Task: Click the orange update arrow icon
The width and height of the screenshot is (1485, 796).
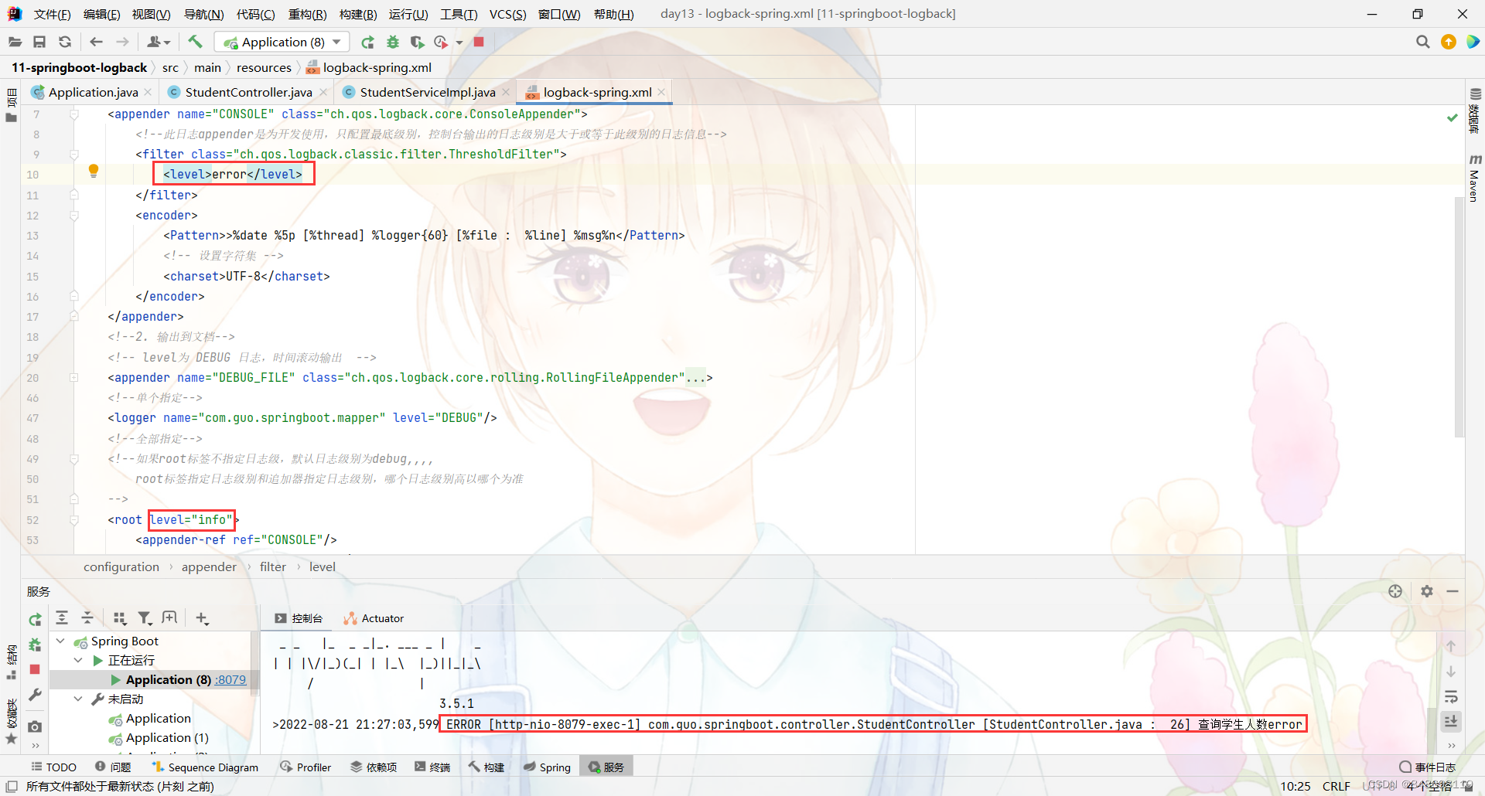Action: (x=1449, y=42)
